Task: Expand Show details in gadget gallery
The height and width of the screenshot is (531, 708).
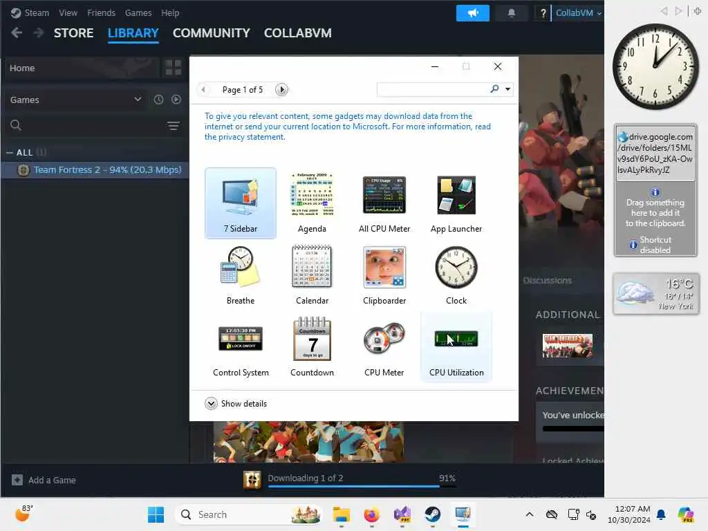Action: coord(236,403)
